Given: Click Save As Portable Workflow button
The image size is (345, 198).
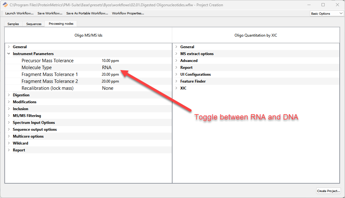Looking at the screenshot, I should (87, 13).
